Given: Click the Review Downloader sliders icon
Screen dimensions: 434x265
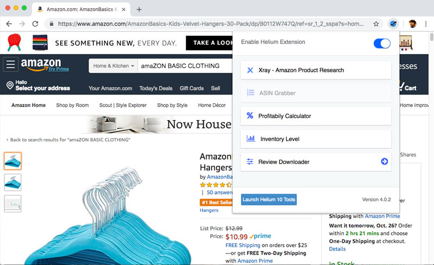Looking at the screenshot, I should click(x=250, y=162).
